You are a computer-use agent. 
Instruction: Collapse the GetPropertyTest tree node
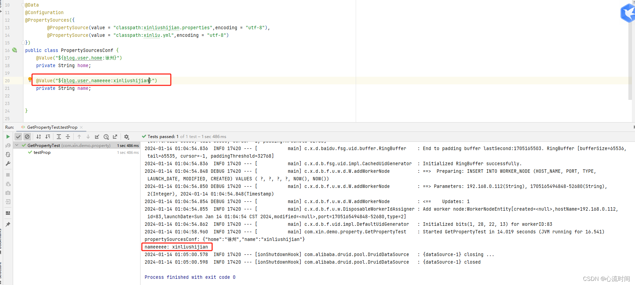[17, 145]
